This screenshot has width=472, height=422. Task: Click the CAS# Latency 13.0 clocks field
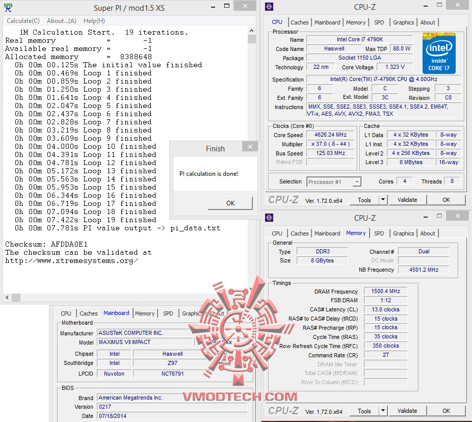click(386, 309)
